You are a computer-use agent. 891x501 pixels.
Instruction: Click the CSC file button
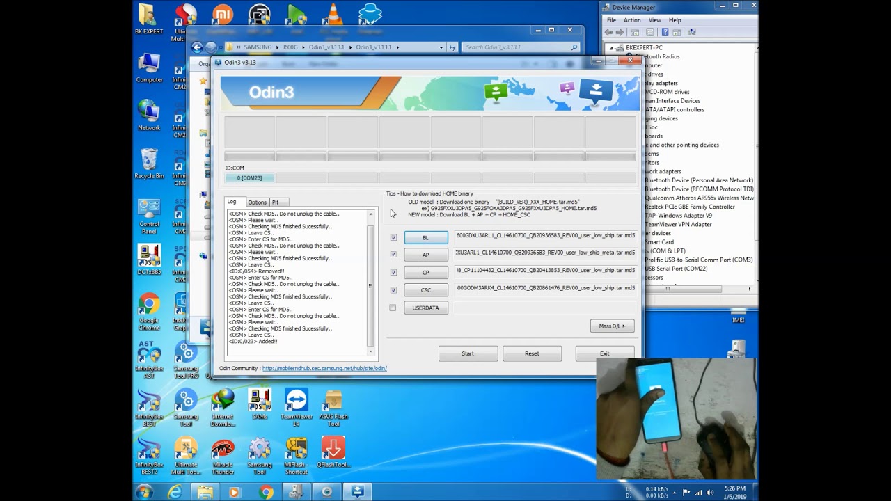426,290
